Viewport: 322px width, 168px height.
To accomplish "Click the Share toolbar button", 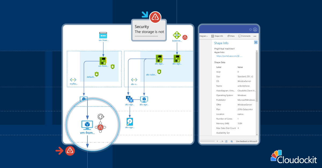I will point(231,36).
